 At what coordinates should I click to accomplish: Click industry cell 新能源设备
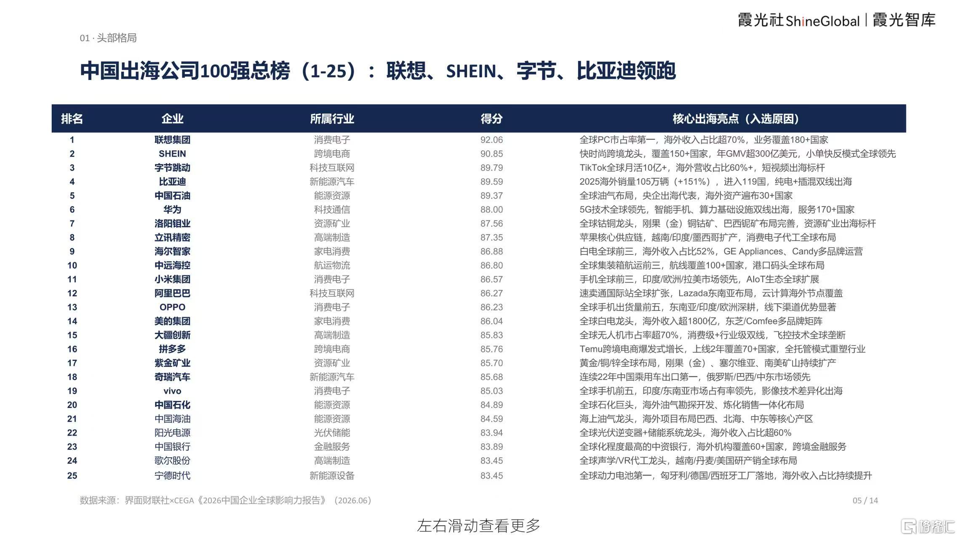click(x=332, y=475)
